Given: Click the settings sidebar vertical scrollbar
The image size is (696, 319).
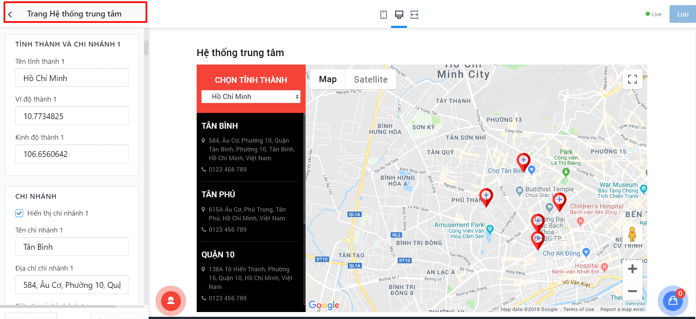Looking at the screenshot, I should pos(146,48).
